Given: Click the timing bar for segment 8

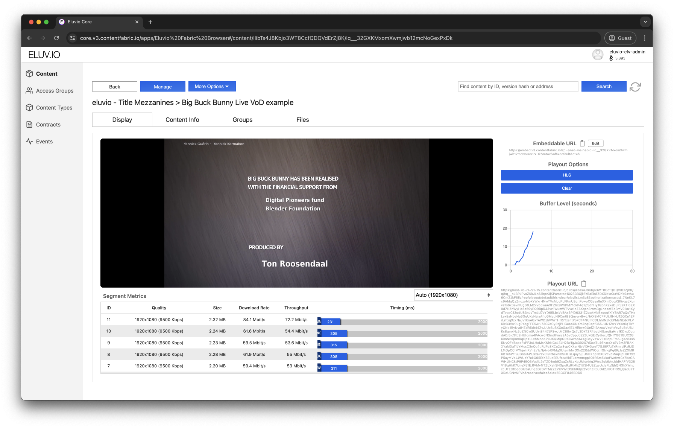Looking at the screenshot, I should coord(402,356).
